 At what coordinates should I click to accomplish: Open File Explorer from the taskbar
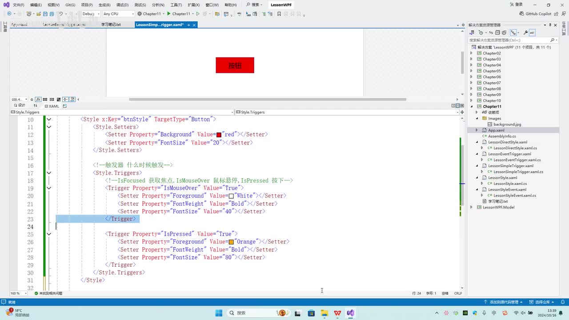[x=324, y=313]
